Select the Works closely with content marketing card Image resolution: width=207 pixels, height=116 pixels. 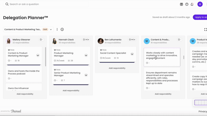click(162, 57)
